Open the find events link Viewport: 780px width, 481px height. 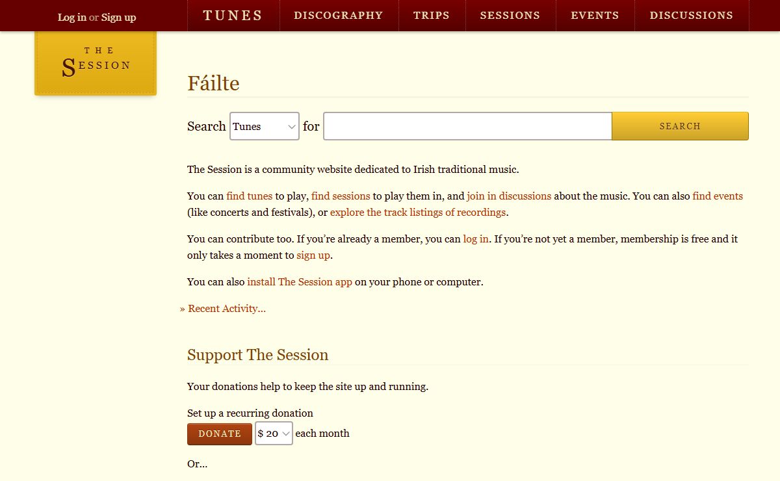[x=718, y=196]
